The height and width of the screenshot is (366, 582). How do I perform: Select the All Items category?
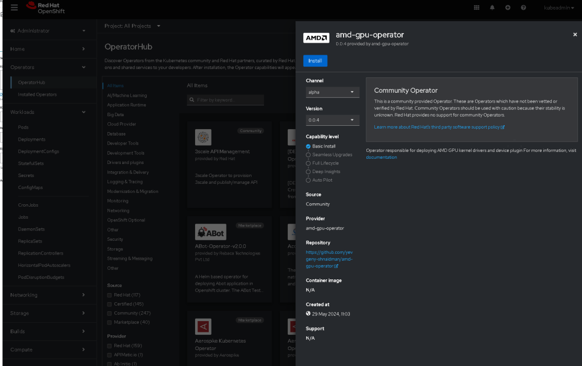115,86
